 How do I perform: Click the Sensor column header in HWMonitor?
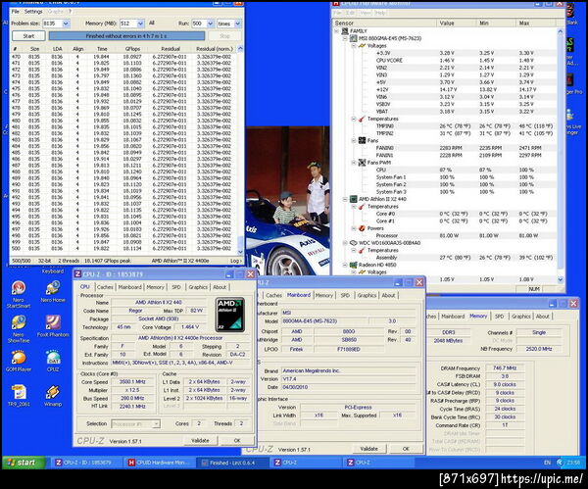coord(384,24)
